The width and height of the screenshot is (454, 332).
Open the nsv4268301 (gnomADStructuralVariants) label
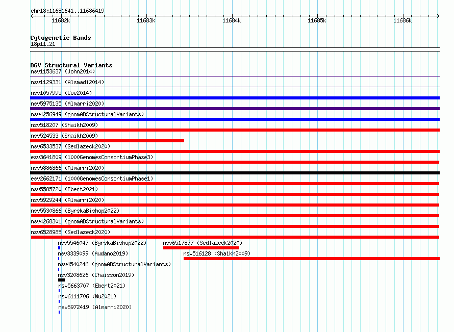87,221
